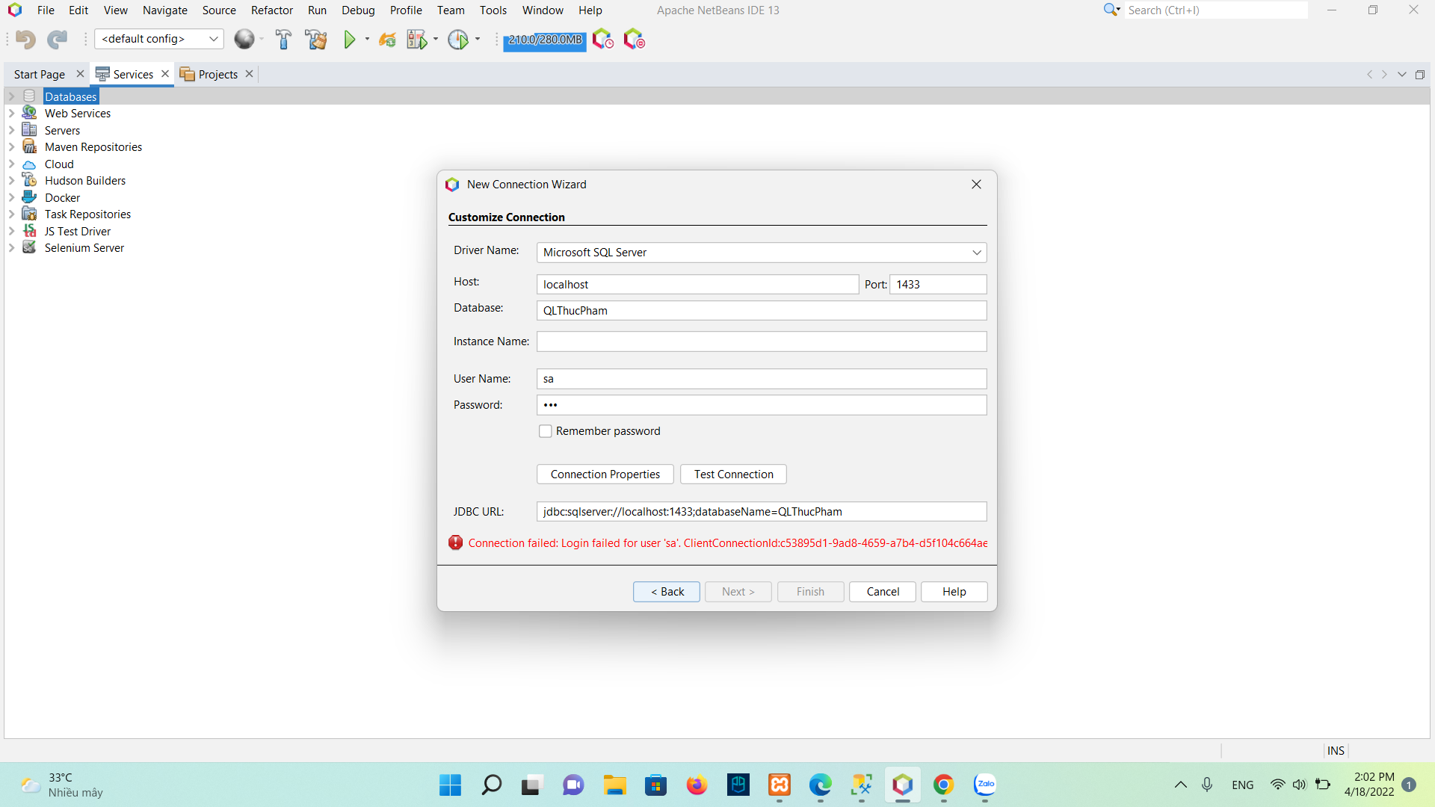This screenshot has height=807, width=1435.
Task: Click the Connection failed error message
Action: tap(727, 543)
